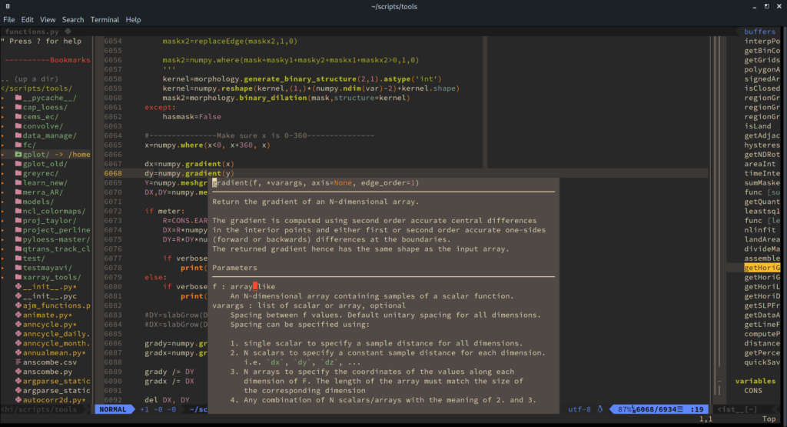Click the __pycache__ folder icon
The width and height of the screenshot is (787, 427).
coord(18,98)
